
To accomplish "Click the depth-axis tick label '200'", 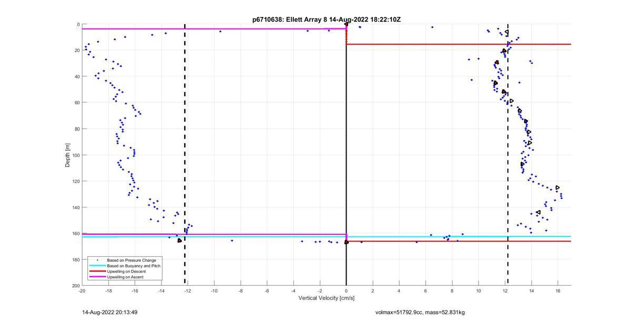I will coord(76,286).
